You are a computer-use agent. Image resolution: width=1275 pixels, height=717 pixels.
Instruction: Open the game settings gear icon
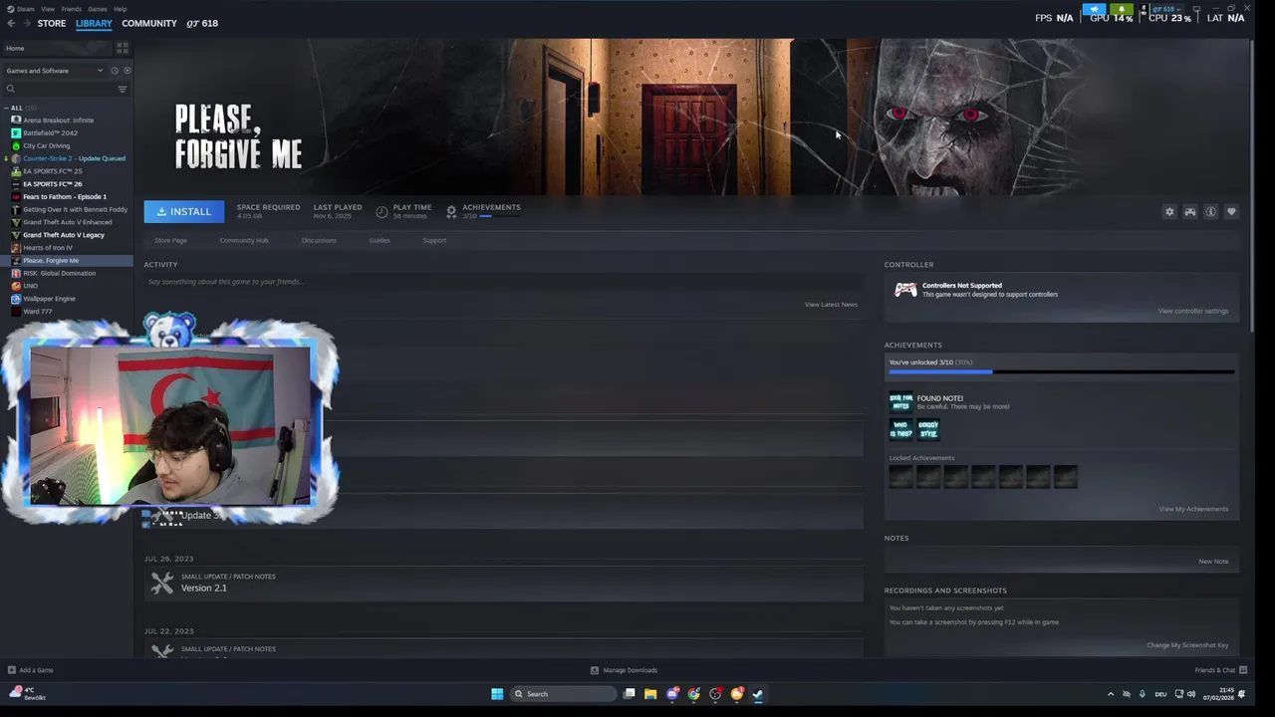coord(1169,211)
